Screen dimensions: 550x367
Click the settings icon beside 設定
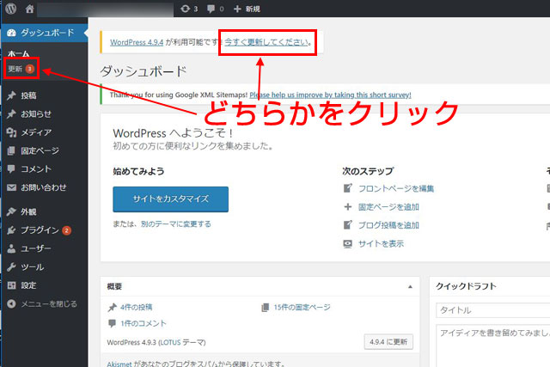point(11,285)
